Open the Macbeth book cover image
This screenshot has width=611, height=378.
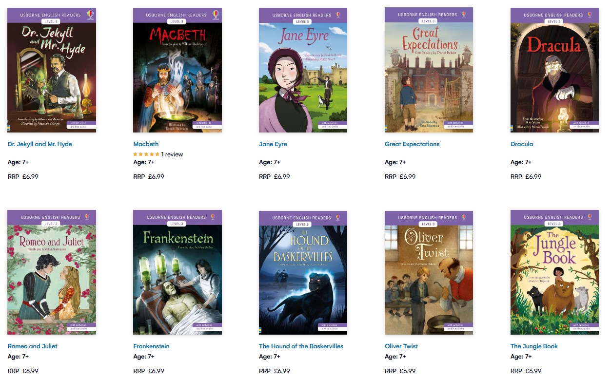[x=177, y=70]
